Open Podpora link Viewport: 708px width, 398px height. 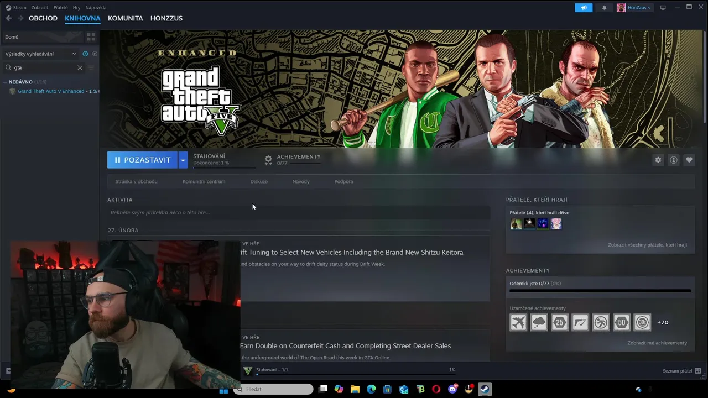click(x=343, y=181)
